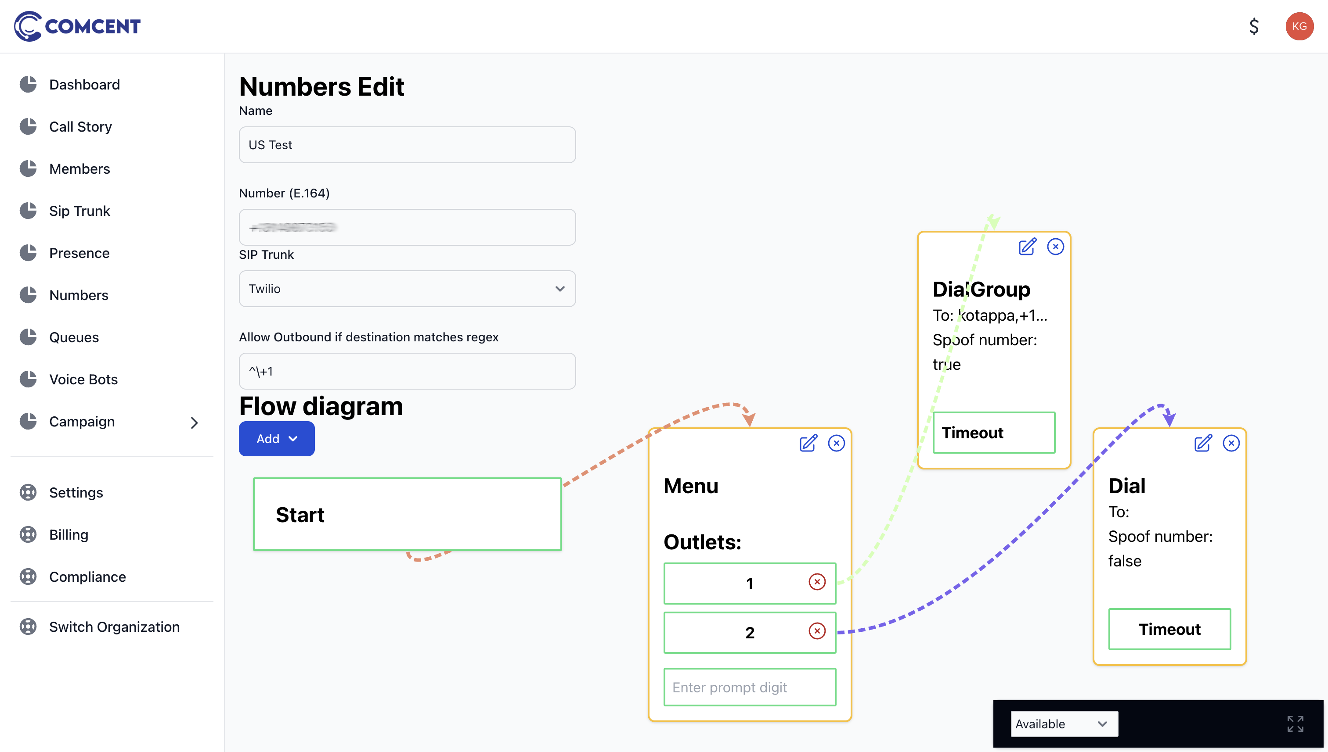Remove the DialGroup node with X icon
Viewport: 1328px width, 752px height.
1056,247
